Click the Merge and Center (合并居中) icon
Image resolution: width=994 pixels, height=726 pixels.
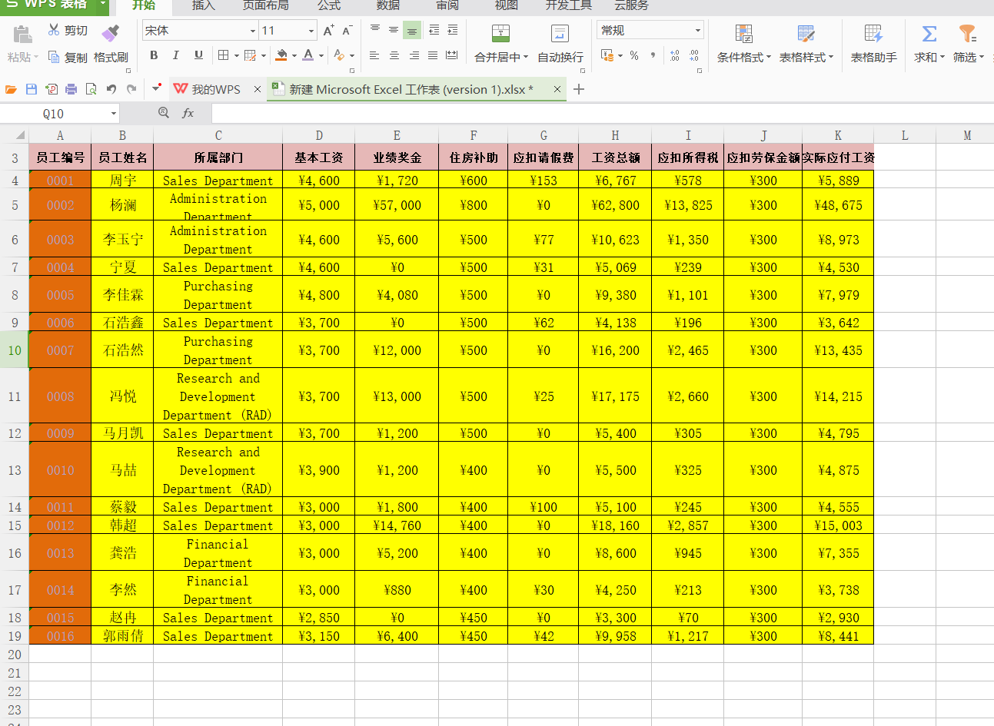[x=500, y=34]
